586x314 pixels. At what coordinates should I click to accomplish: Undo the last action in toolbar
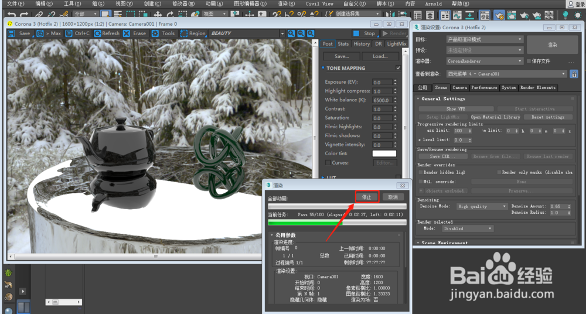[x=12, y=15]
